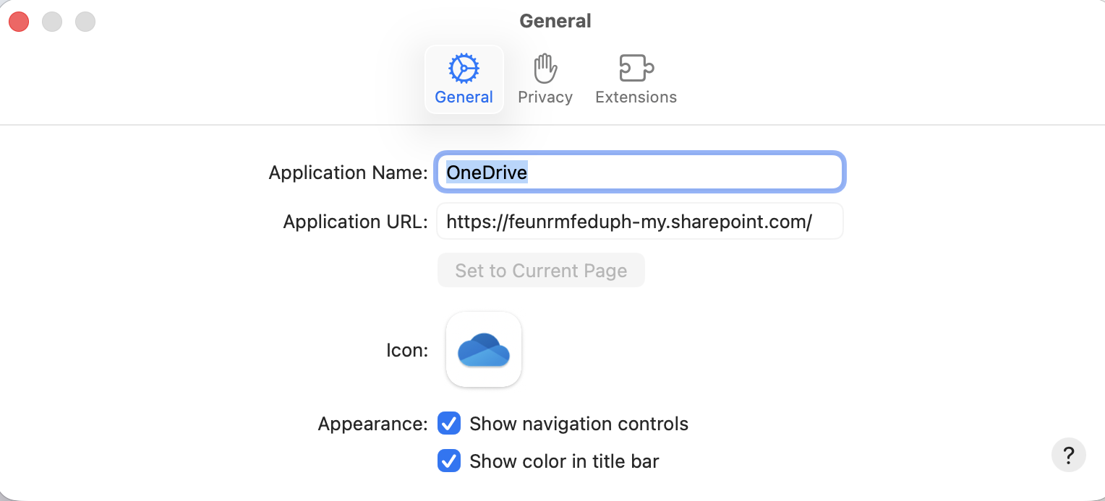Image resolution: width=1105 pixels, height=501 pixels.
Task: Close the General preferences window
Action: click(19, 22)
